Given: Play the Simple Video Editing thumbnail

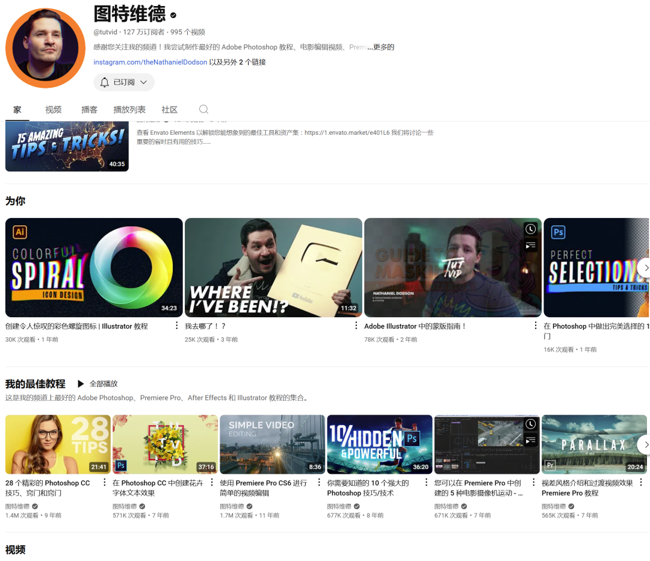Looking at the screenshot, I should pyautogui.click(x=272, y=444).
